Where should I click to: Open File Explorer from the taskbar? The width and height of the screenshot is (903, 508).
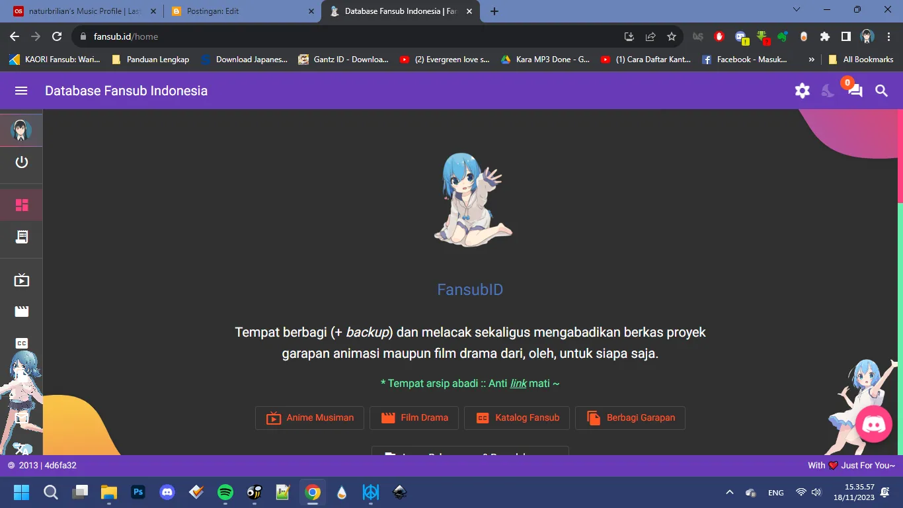tap(109, 492)
